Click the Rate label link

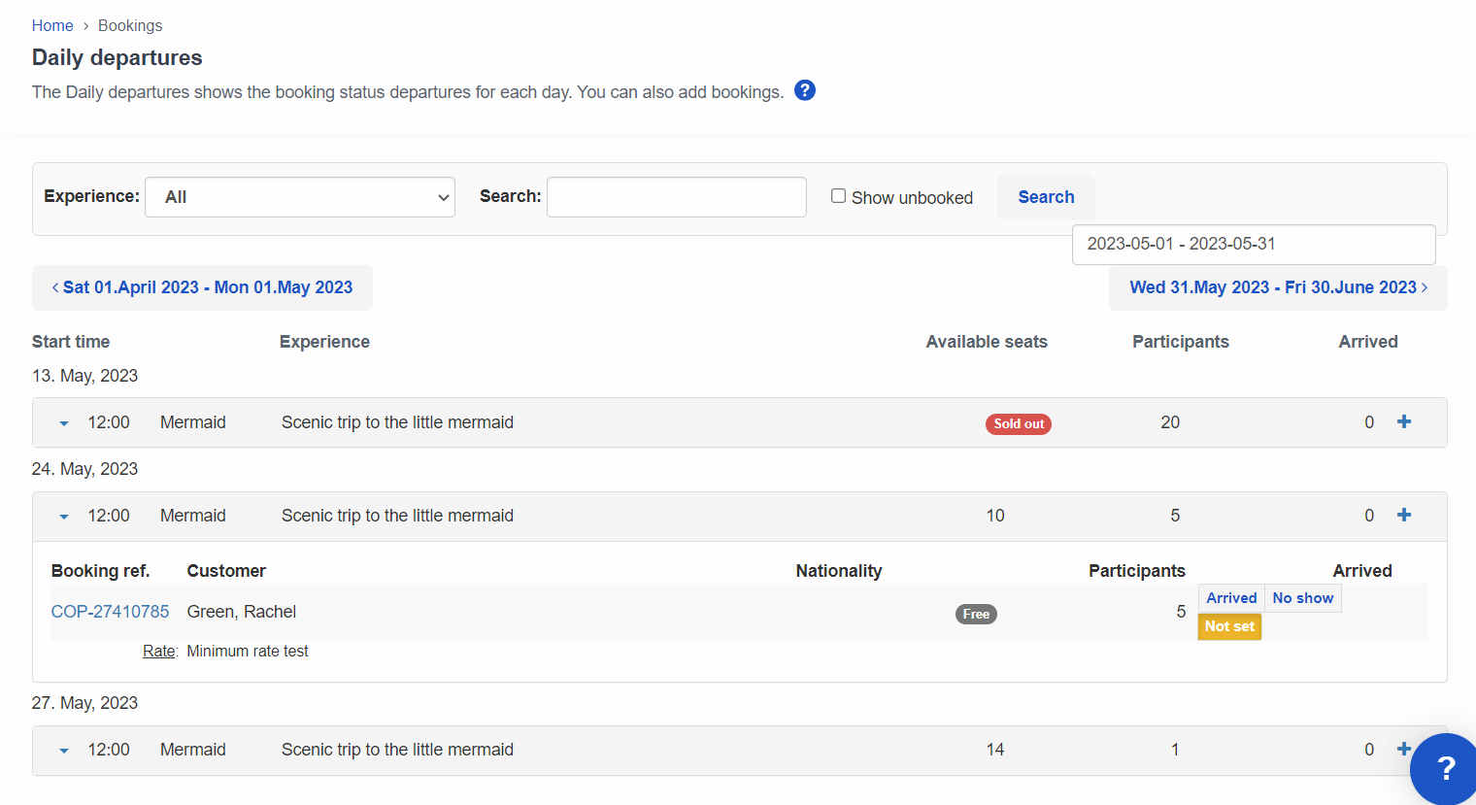coord(159,652)
